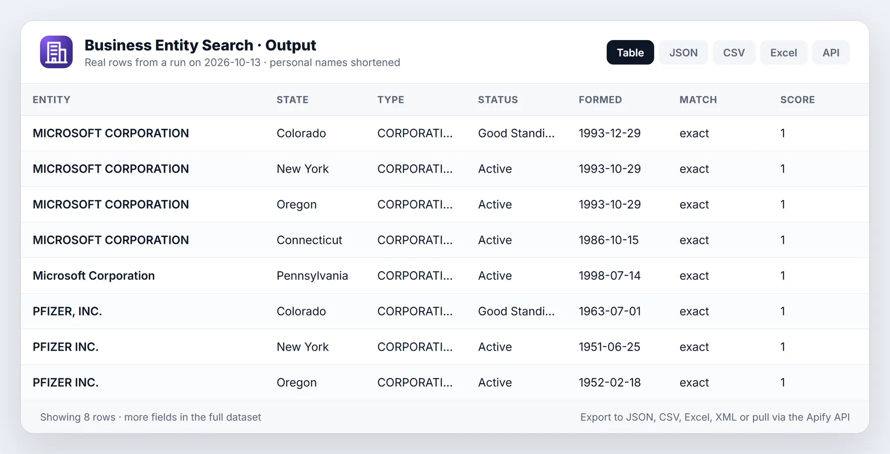This screenshot has height=454, width=890.
Task: Click formed date 1986-10-15
Action: click(x=609, y=240)
